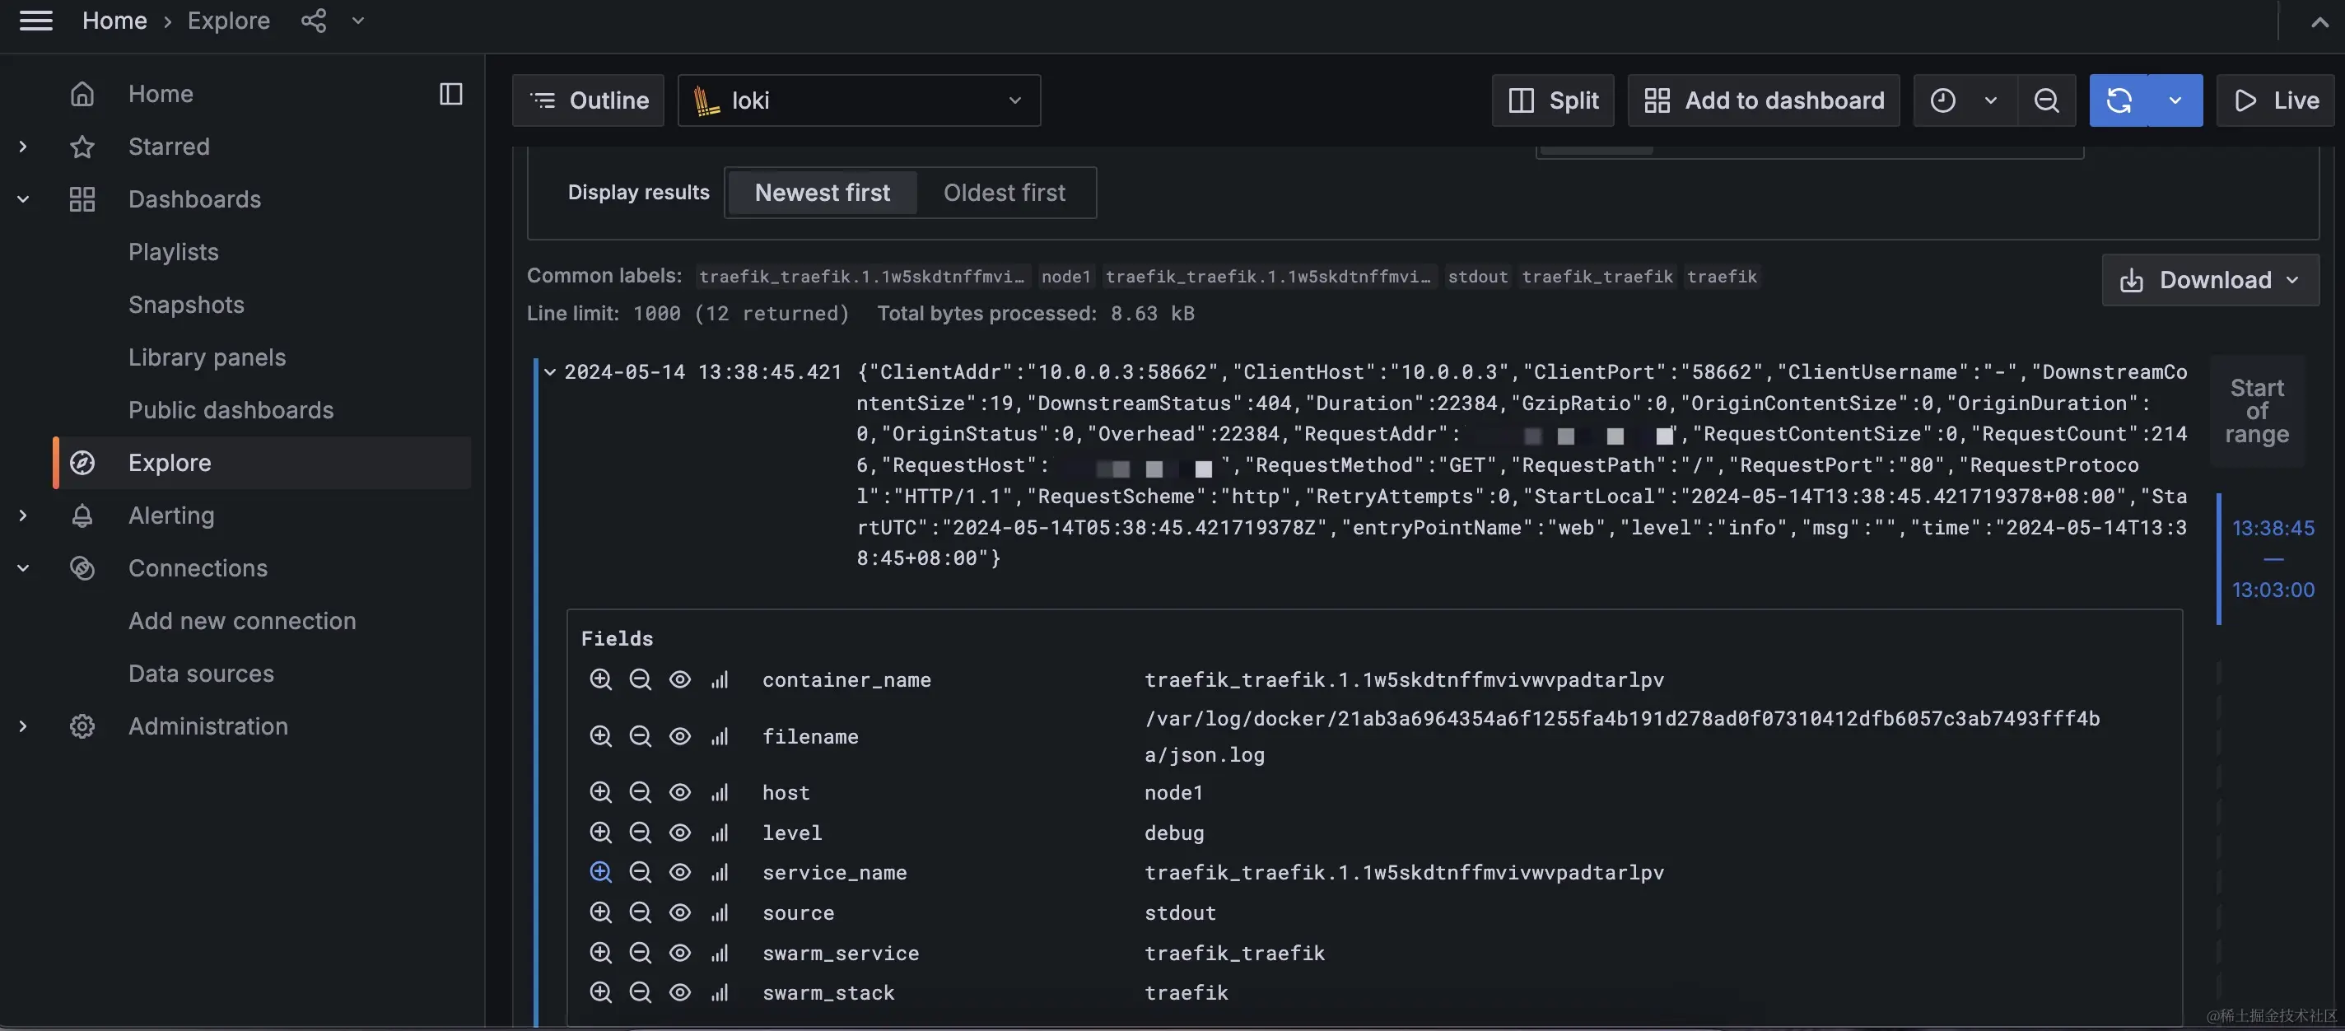Click the share icon next to Explore breadcrumb
The width and height of the screenshot is (2345, 1031).
point(313,20)
